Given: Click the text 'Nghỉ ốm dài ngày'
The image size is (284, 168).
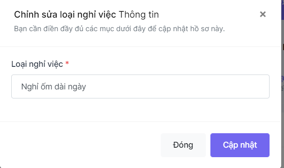Looking at the screenshot, I should pyautogui.click(x=53, y=87).
